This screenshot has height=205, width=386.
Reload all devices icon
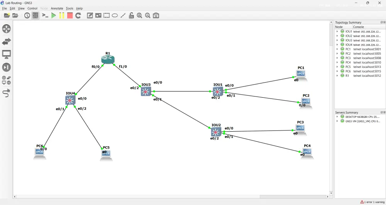78,15
